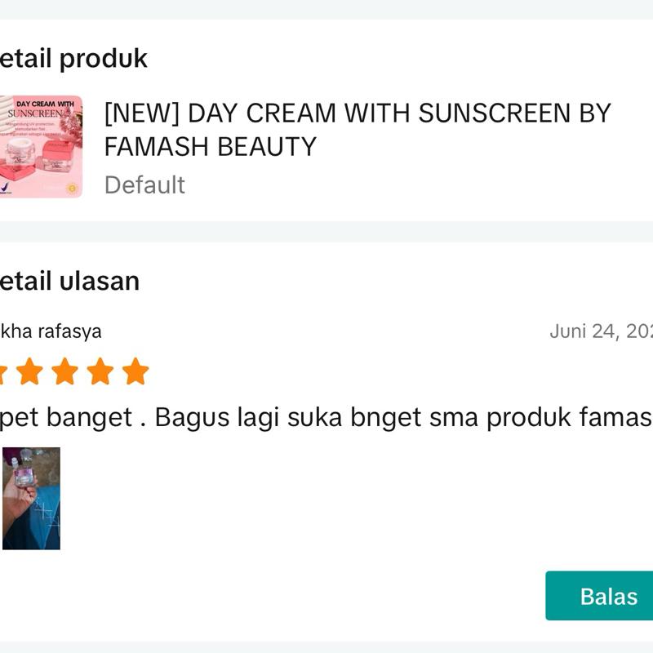The height and width of the screenshot is (653, 653).
Task: Open the Day Cream with Sunscreen product title
Action: point(358,113)
